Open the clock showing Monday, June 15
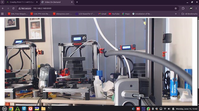199x111 pixels. tap(187, 109)
